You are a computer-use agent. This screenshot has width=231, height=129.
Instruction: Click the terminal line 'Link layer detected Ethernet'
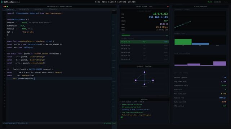point(132,113)
